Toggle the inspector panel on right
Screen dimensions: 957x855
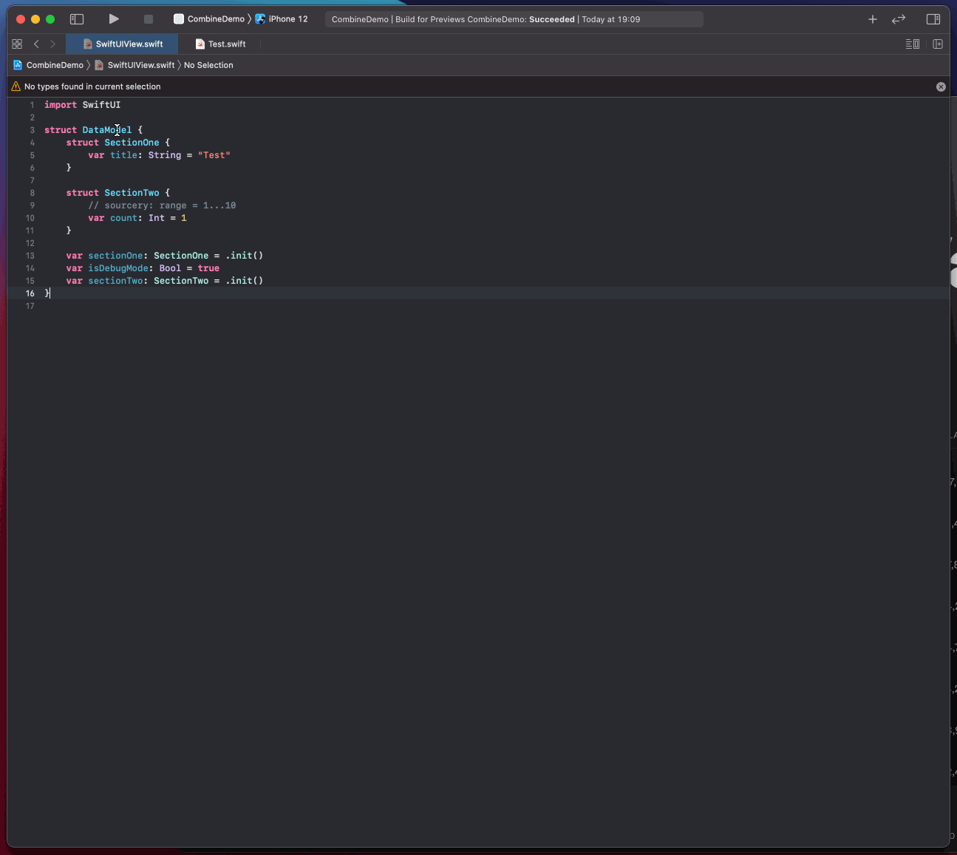[x=933, y=19]
